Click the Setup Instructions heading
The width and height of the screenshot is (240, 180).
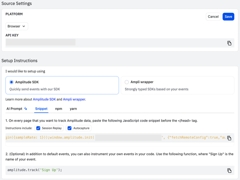19,61
